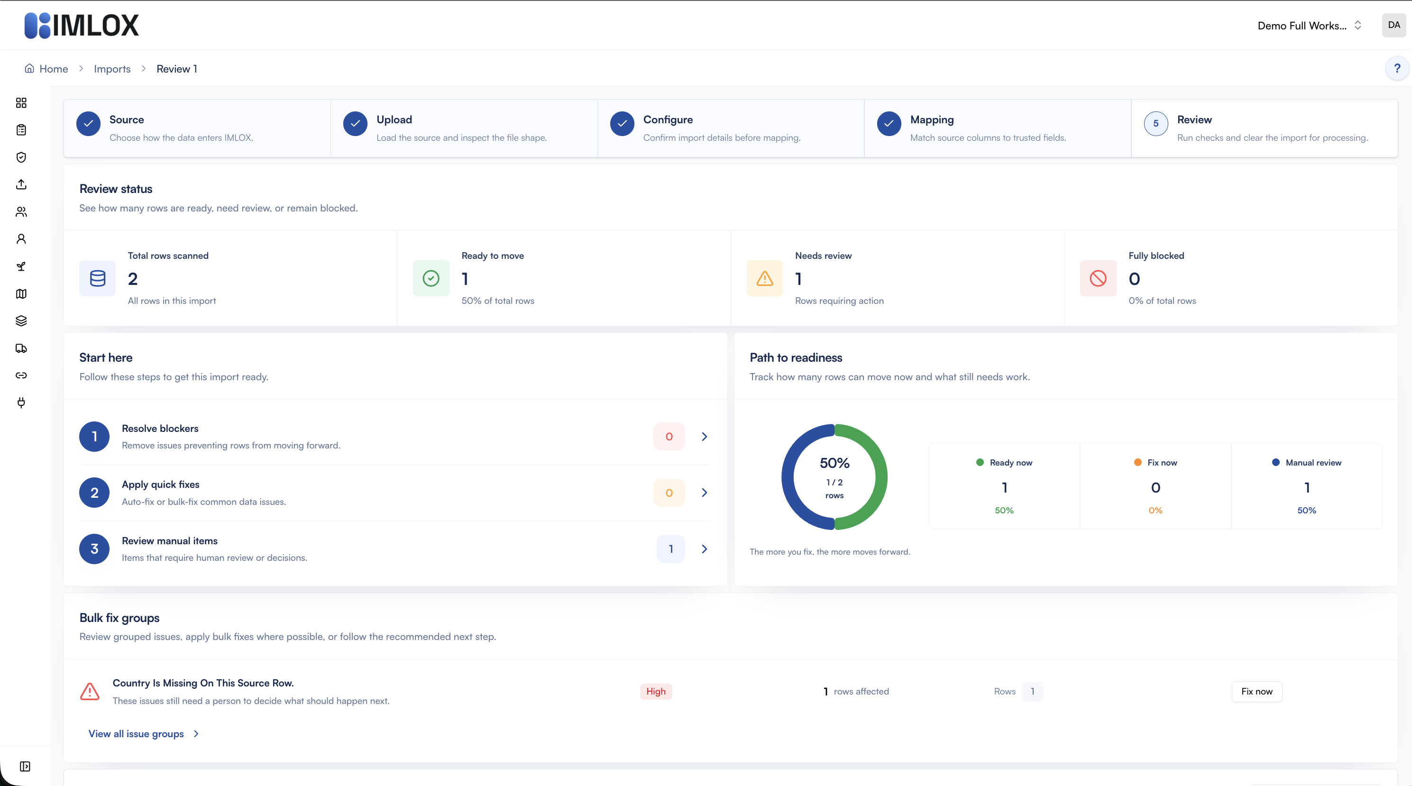Open the single user icon in sidebar

[x=21, y=239]
